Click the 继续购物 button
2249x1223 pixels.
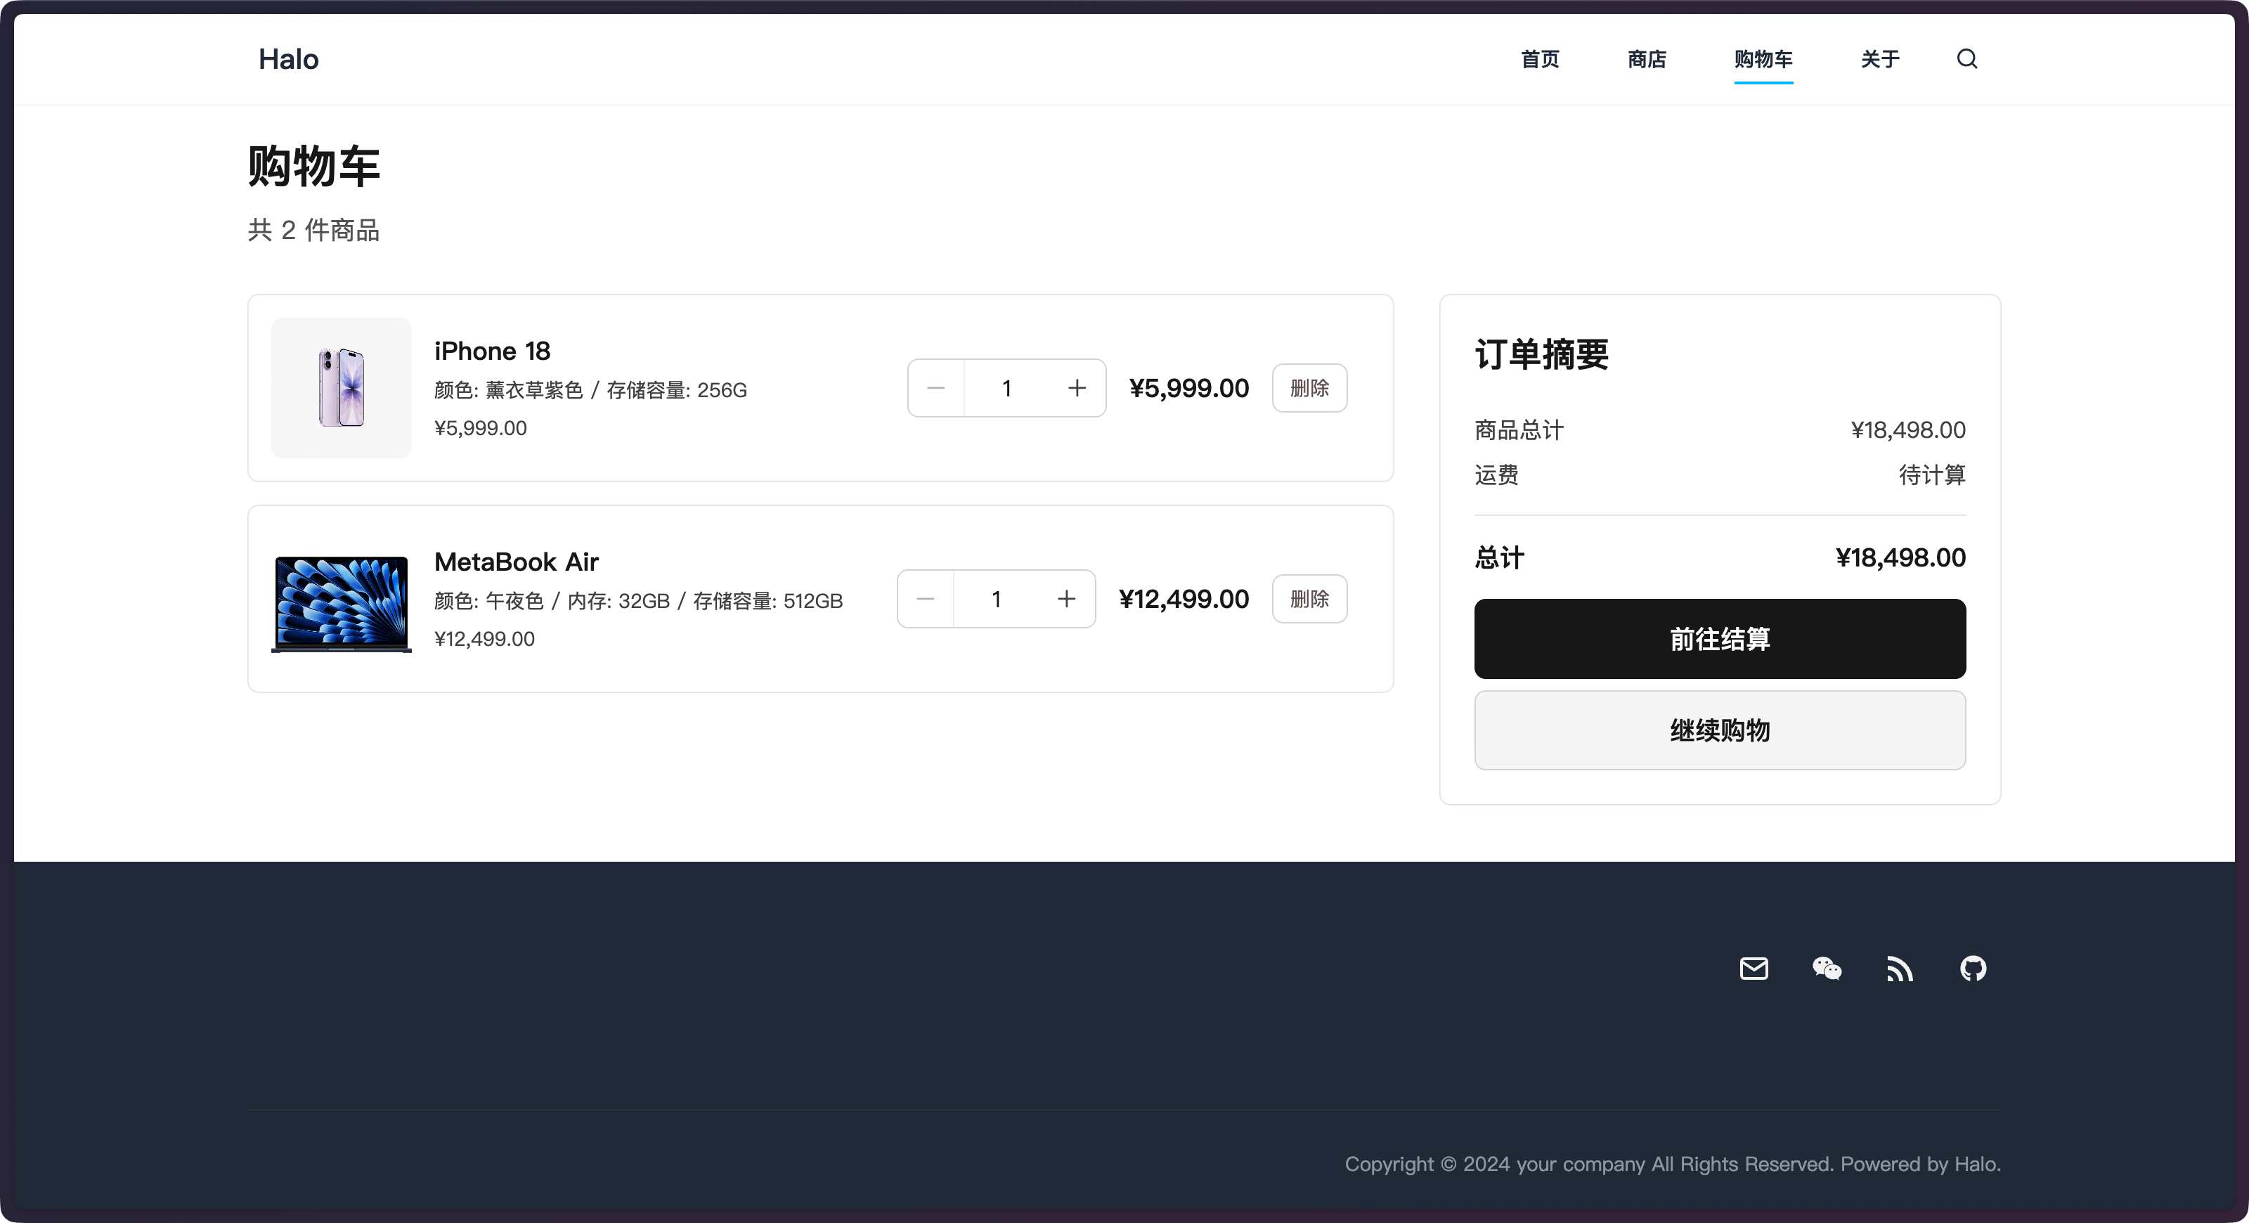click(1719, 730)
